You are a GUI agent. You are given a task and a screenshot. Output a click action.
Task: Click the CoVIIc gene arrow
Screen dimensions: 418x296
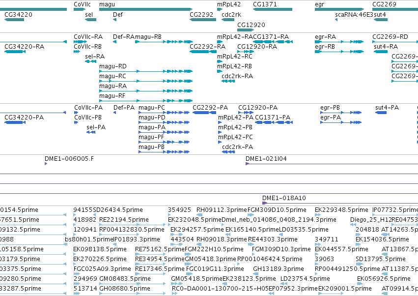[x=80, y=9]
